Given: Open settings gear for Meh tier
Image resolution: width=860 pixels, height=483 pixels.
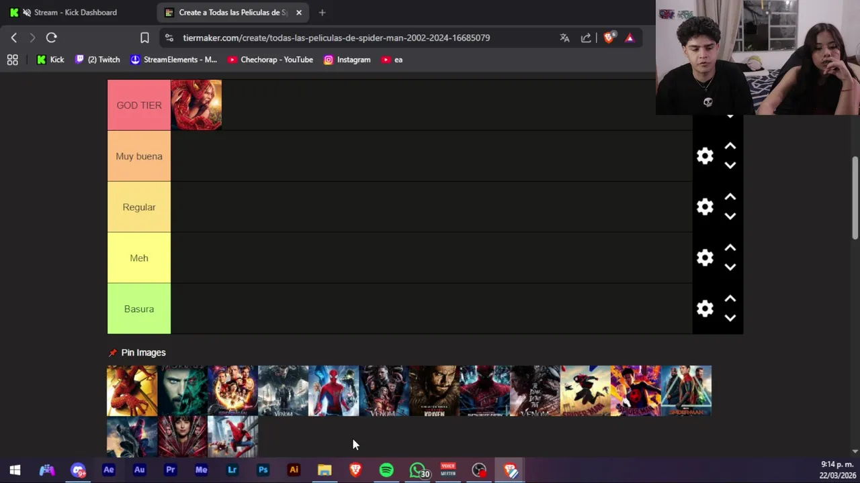Looking at the screenshot, I should 705,258.
